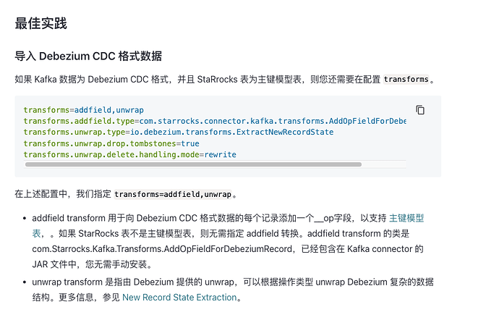Click empty track right of code scrollbar
This screenshot has width=499, height=328.
[x=384, y=164]
